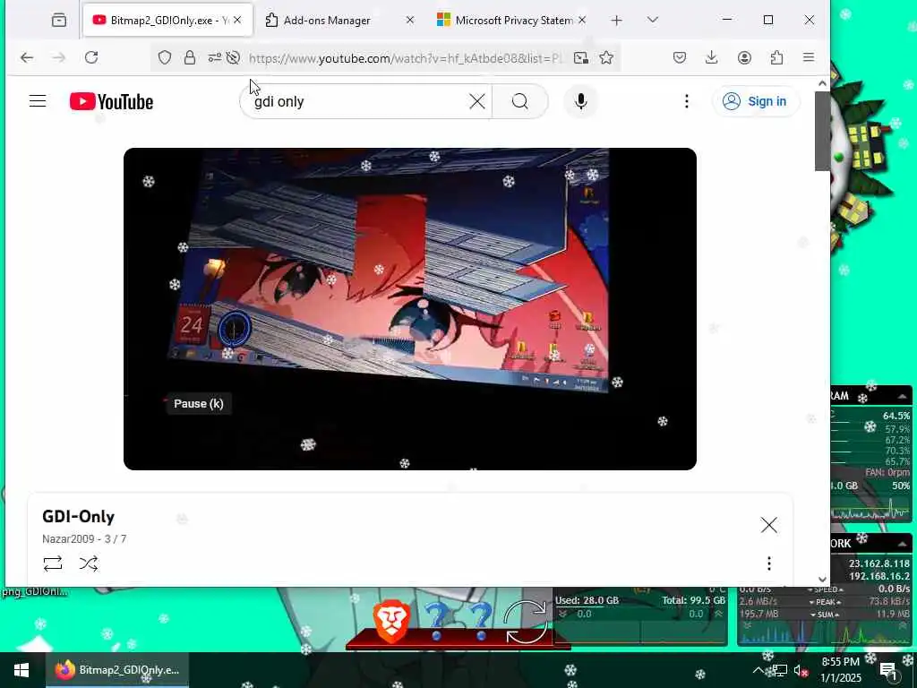Click the circular refresh arrows dock icon

click(x=526, y=622)
